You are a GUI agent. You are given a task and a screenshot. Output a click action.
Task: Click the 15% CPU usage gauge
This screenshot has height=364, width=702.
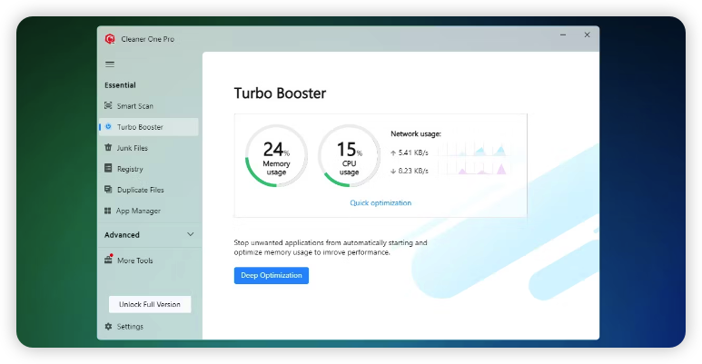[x=350, y=156]
